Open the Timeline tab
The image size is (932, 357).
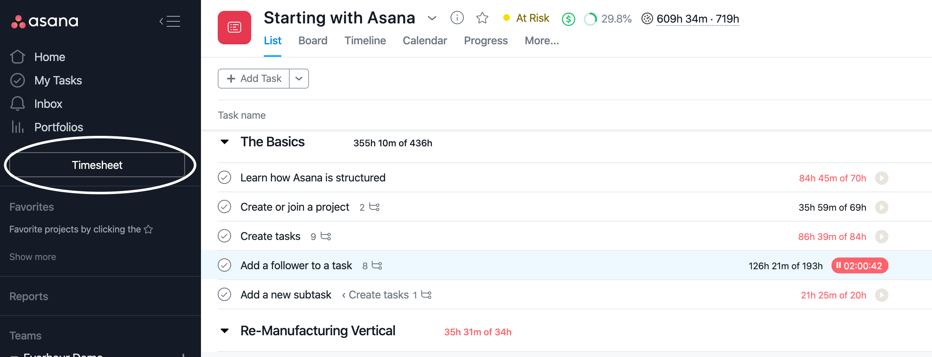pyautogui.click(x=365, y=41)
